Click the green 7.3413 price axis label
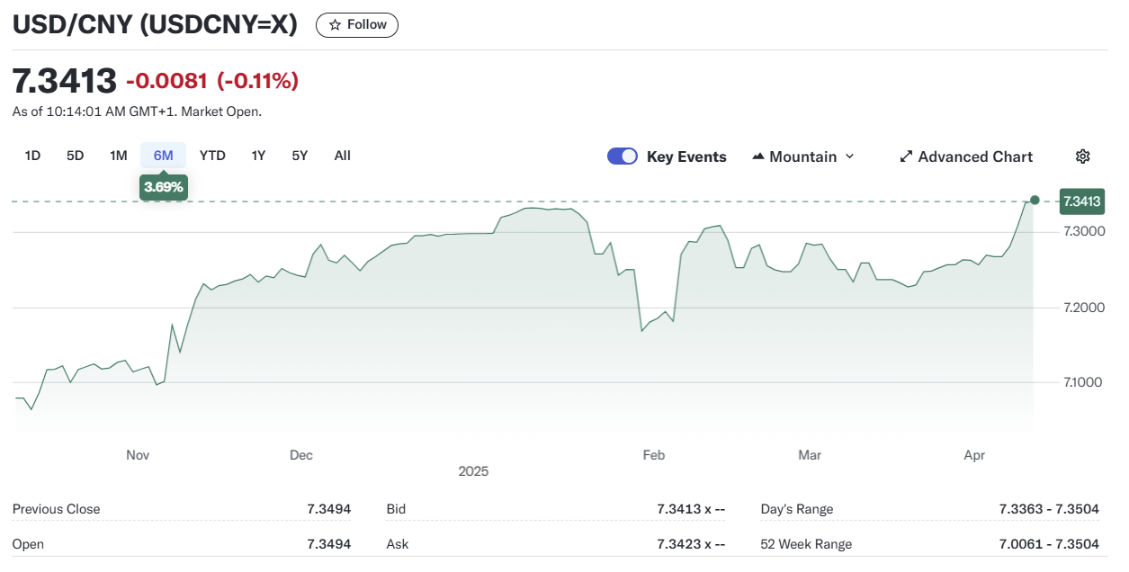 pos(1081,201)
